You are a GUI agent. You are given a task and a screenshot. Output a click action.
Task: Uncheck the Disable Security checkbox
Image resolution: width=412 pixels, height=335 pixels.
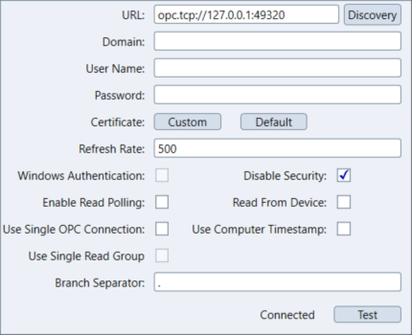point(343,176)
